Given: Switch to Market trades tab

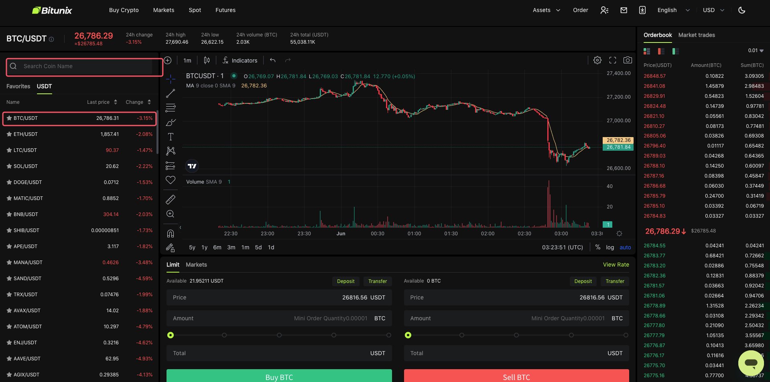Looking at the screenshot, I should (x=696, y=35).
